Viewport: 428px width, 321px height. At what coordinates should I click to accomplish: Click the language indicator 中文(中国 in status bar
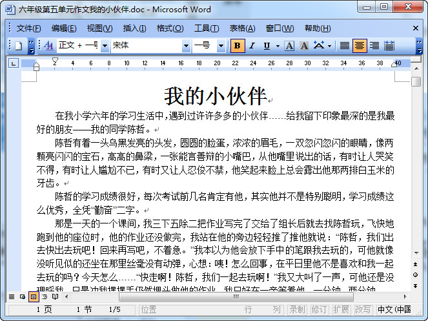click(x=394, y=309)
